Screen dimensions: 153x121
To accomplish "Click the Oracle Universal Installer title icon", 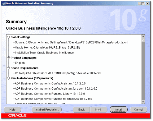I will coord(4,3).
